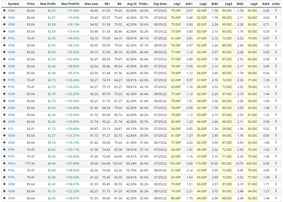Open three-dot menu on XOM 40.4% prob row
The height and width of the screenshot is (202, 283).
pyautogui.click(x=276, y=108)
